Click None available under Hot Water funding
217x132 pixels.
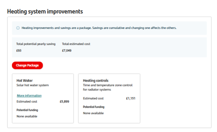(27, 116)
